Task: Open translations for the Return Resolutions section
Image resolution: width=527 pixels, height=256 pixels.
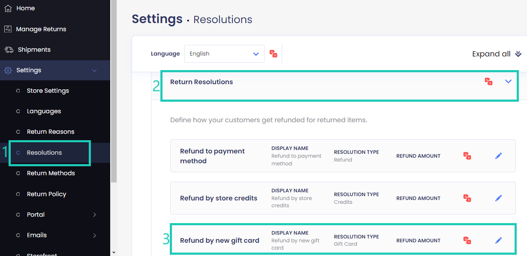Action: pos(488,81)
